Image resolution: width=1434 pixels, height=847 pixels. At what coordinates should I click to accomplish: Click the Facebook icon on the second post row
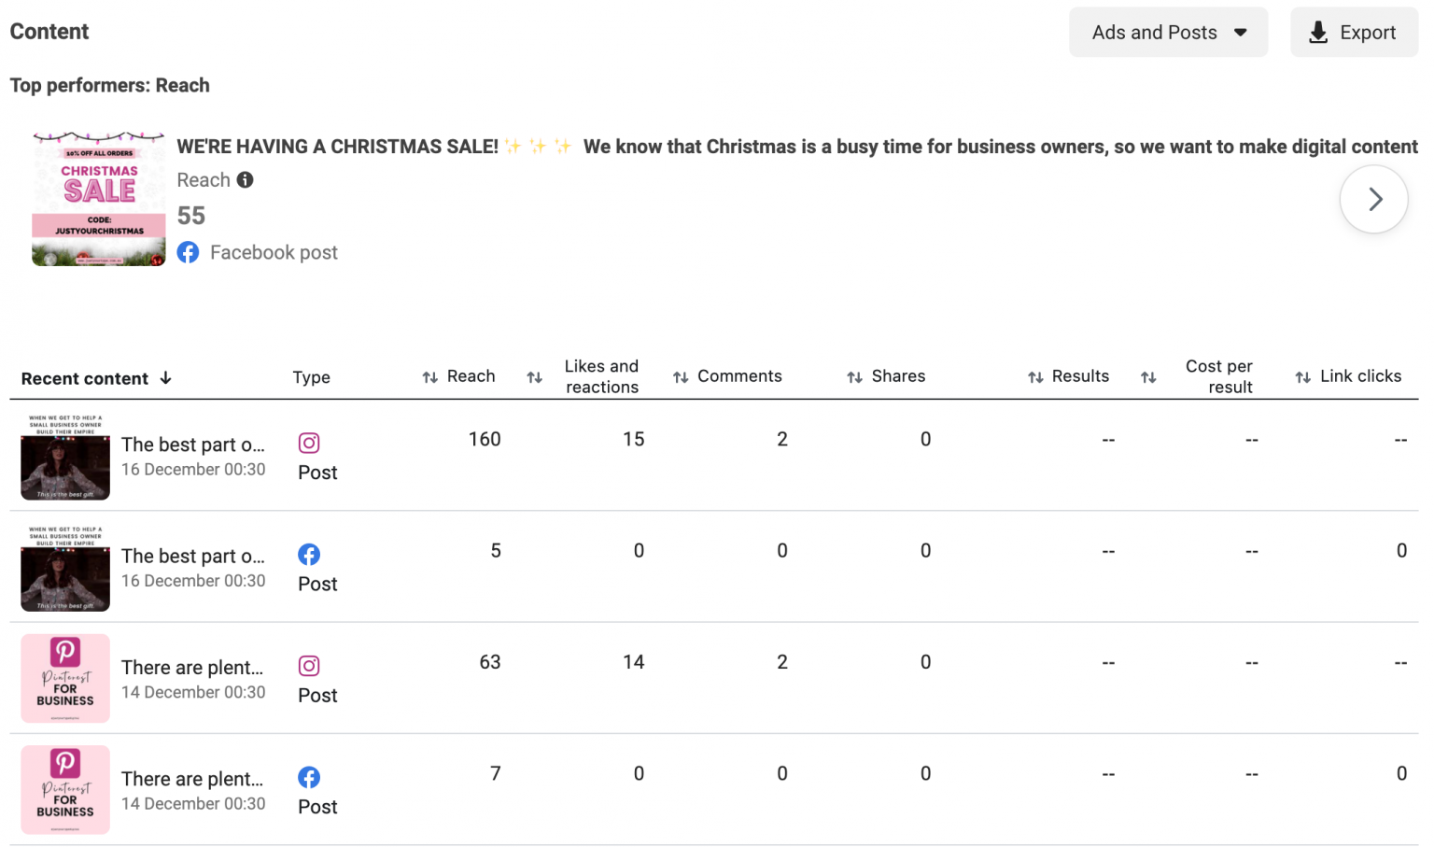tap(309, 554)
